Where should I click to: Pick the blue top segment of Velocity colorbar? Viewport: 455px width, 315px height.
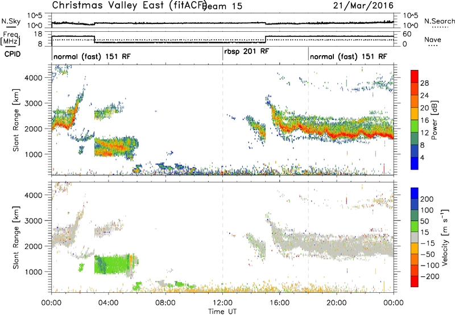point(415,193)
